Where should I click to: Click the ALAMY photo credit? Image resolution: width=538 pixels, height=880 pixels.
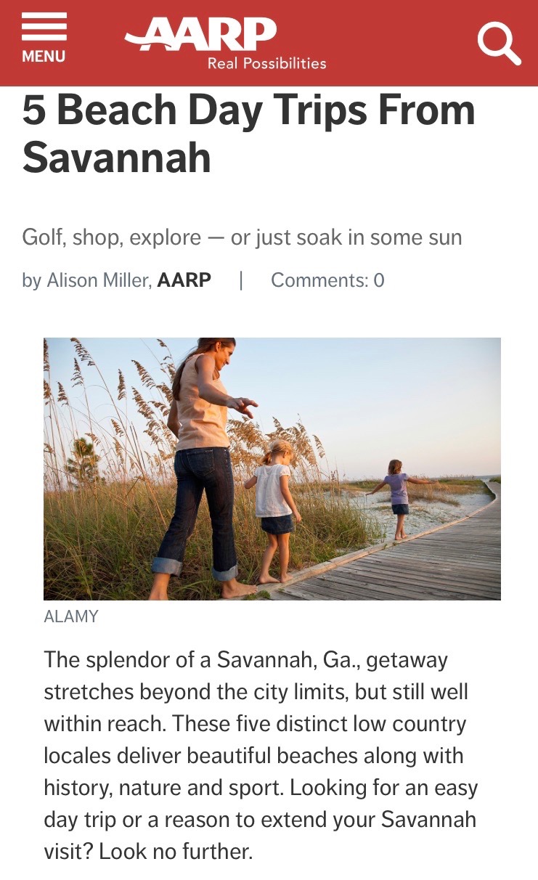tap(71, 617)
